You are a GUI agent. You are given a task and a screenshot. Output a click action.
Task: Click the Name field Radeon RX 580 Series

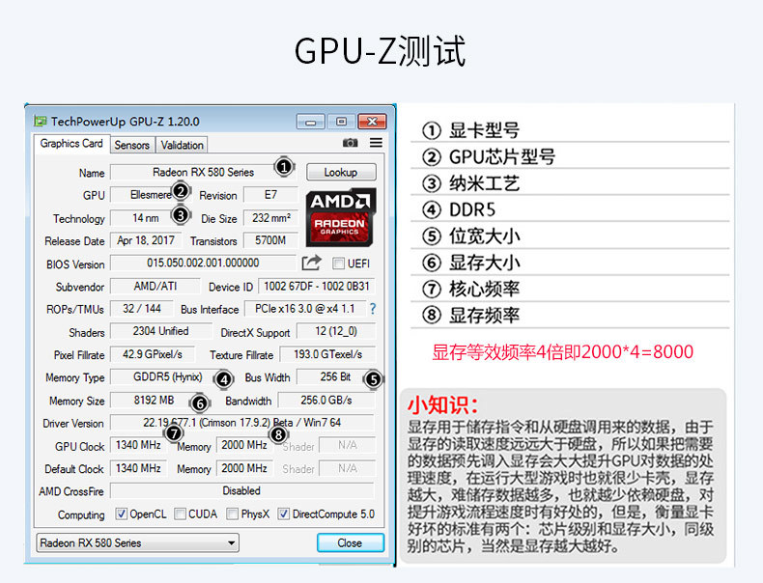pyautogui.click(x=203, y=172)
